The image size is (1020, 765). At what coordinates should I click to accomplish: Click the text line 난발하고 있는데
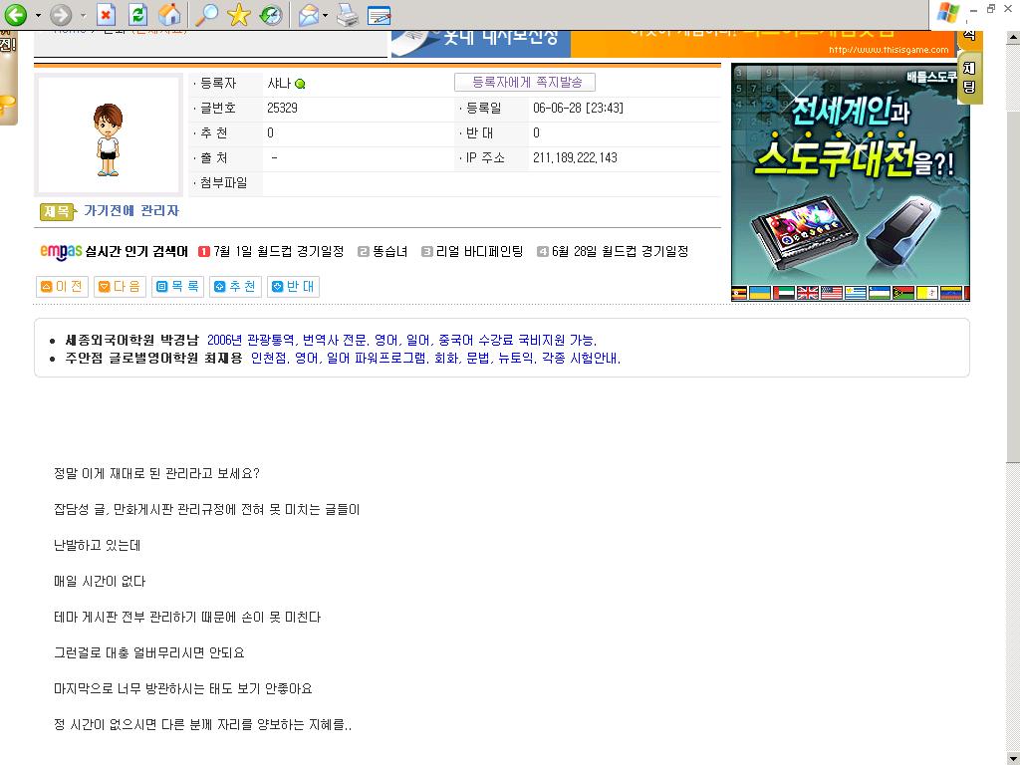[x=97, y=546]
